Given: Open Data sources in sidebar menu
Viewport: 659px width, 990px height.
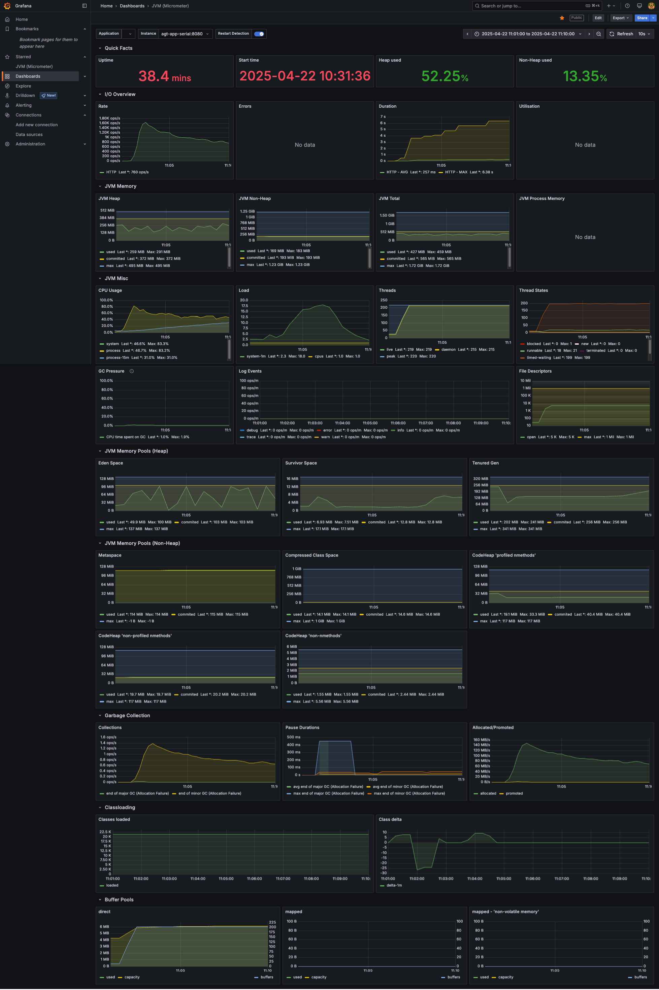Looking at the screenshot, I should (x=29, y=134).
